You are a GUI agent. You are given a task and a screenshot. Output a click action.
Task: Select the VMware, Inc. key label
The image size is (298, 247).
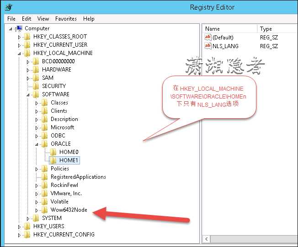point(66,193)
